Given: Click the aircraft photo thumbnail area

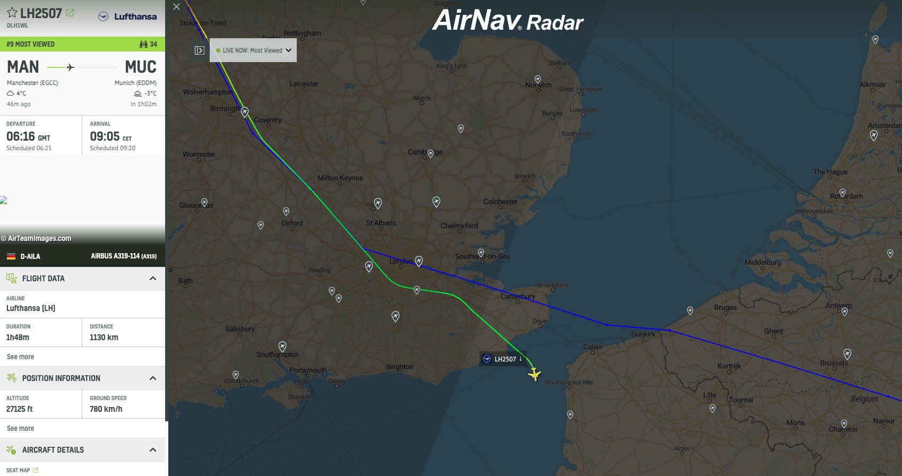Looking at the screenshot, I should pos(82,200).
